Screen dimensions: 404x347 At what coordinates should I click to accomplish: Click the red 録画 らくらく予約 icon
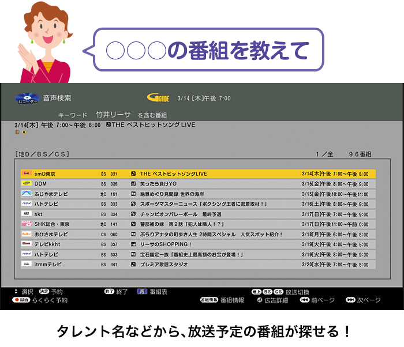coord(21,300)
